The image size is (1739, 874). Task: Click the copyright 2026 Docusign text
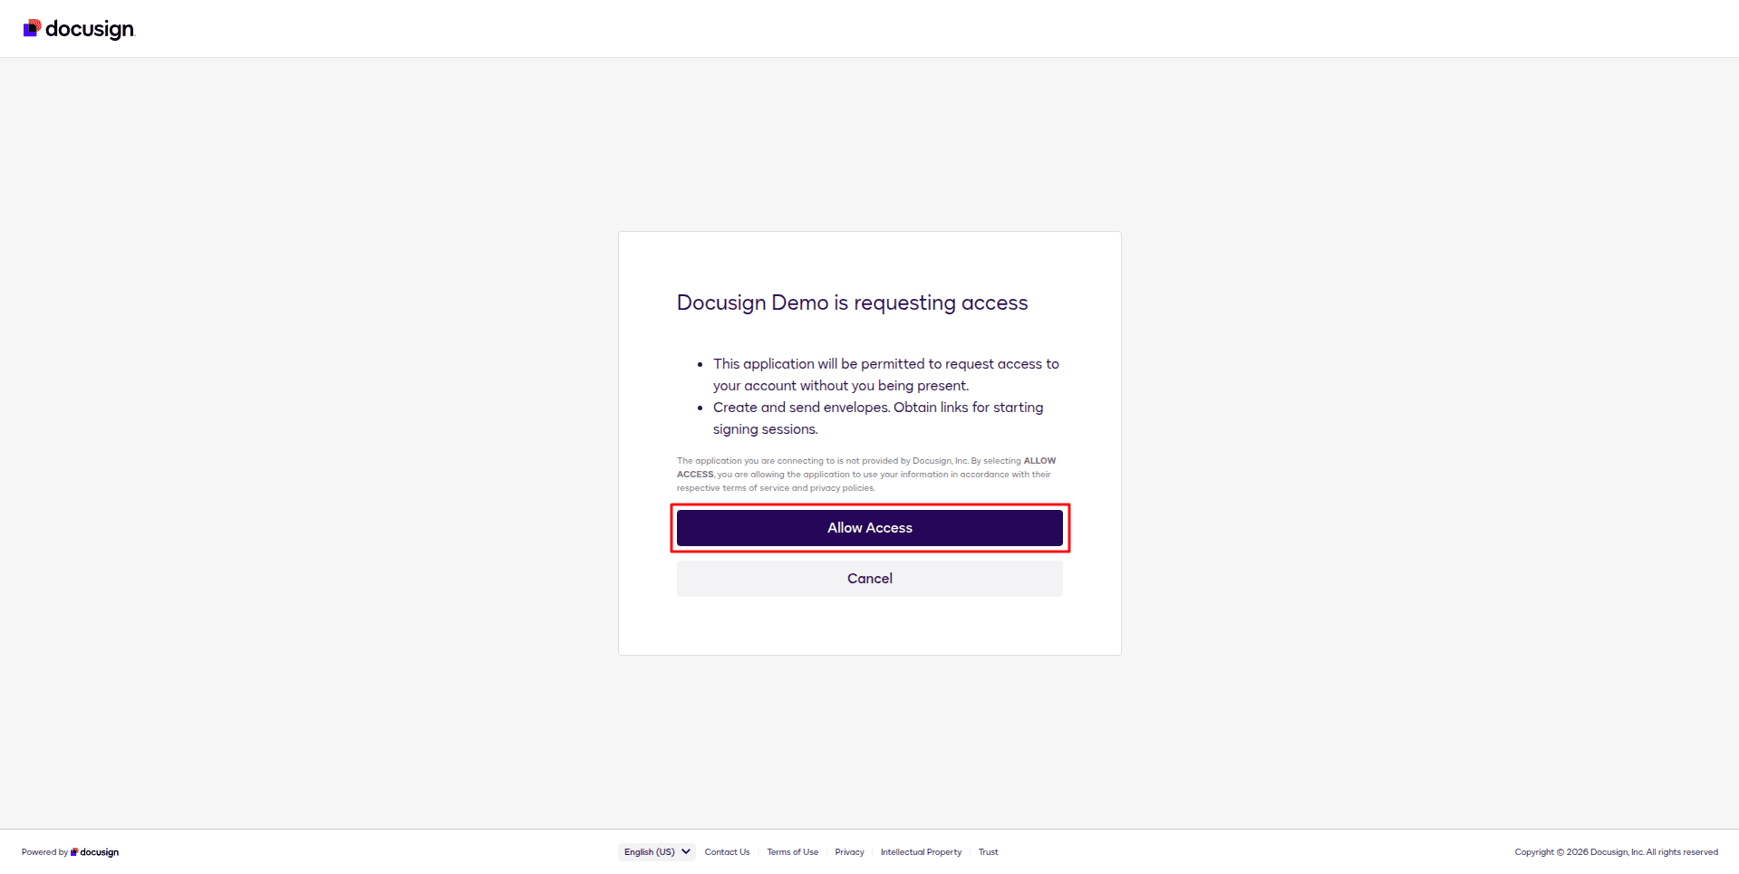[1616, 852]
